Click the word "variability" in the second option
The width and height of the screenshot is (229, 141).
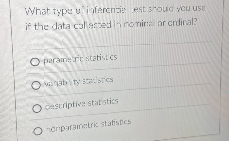click(62, 83)
